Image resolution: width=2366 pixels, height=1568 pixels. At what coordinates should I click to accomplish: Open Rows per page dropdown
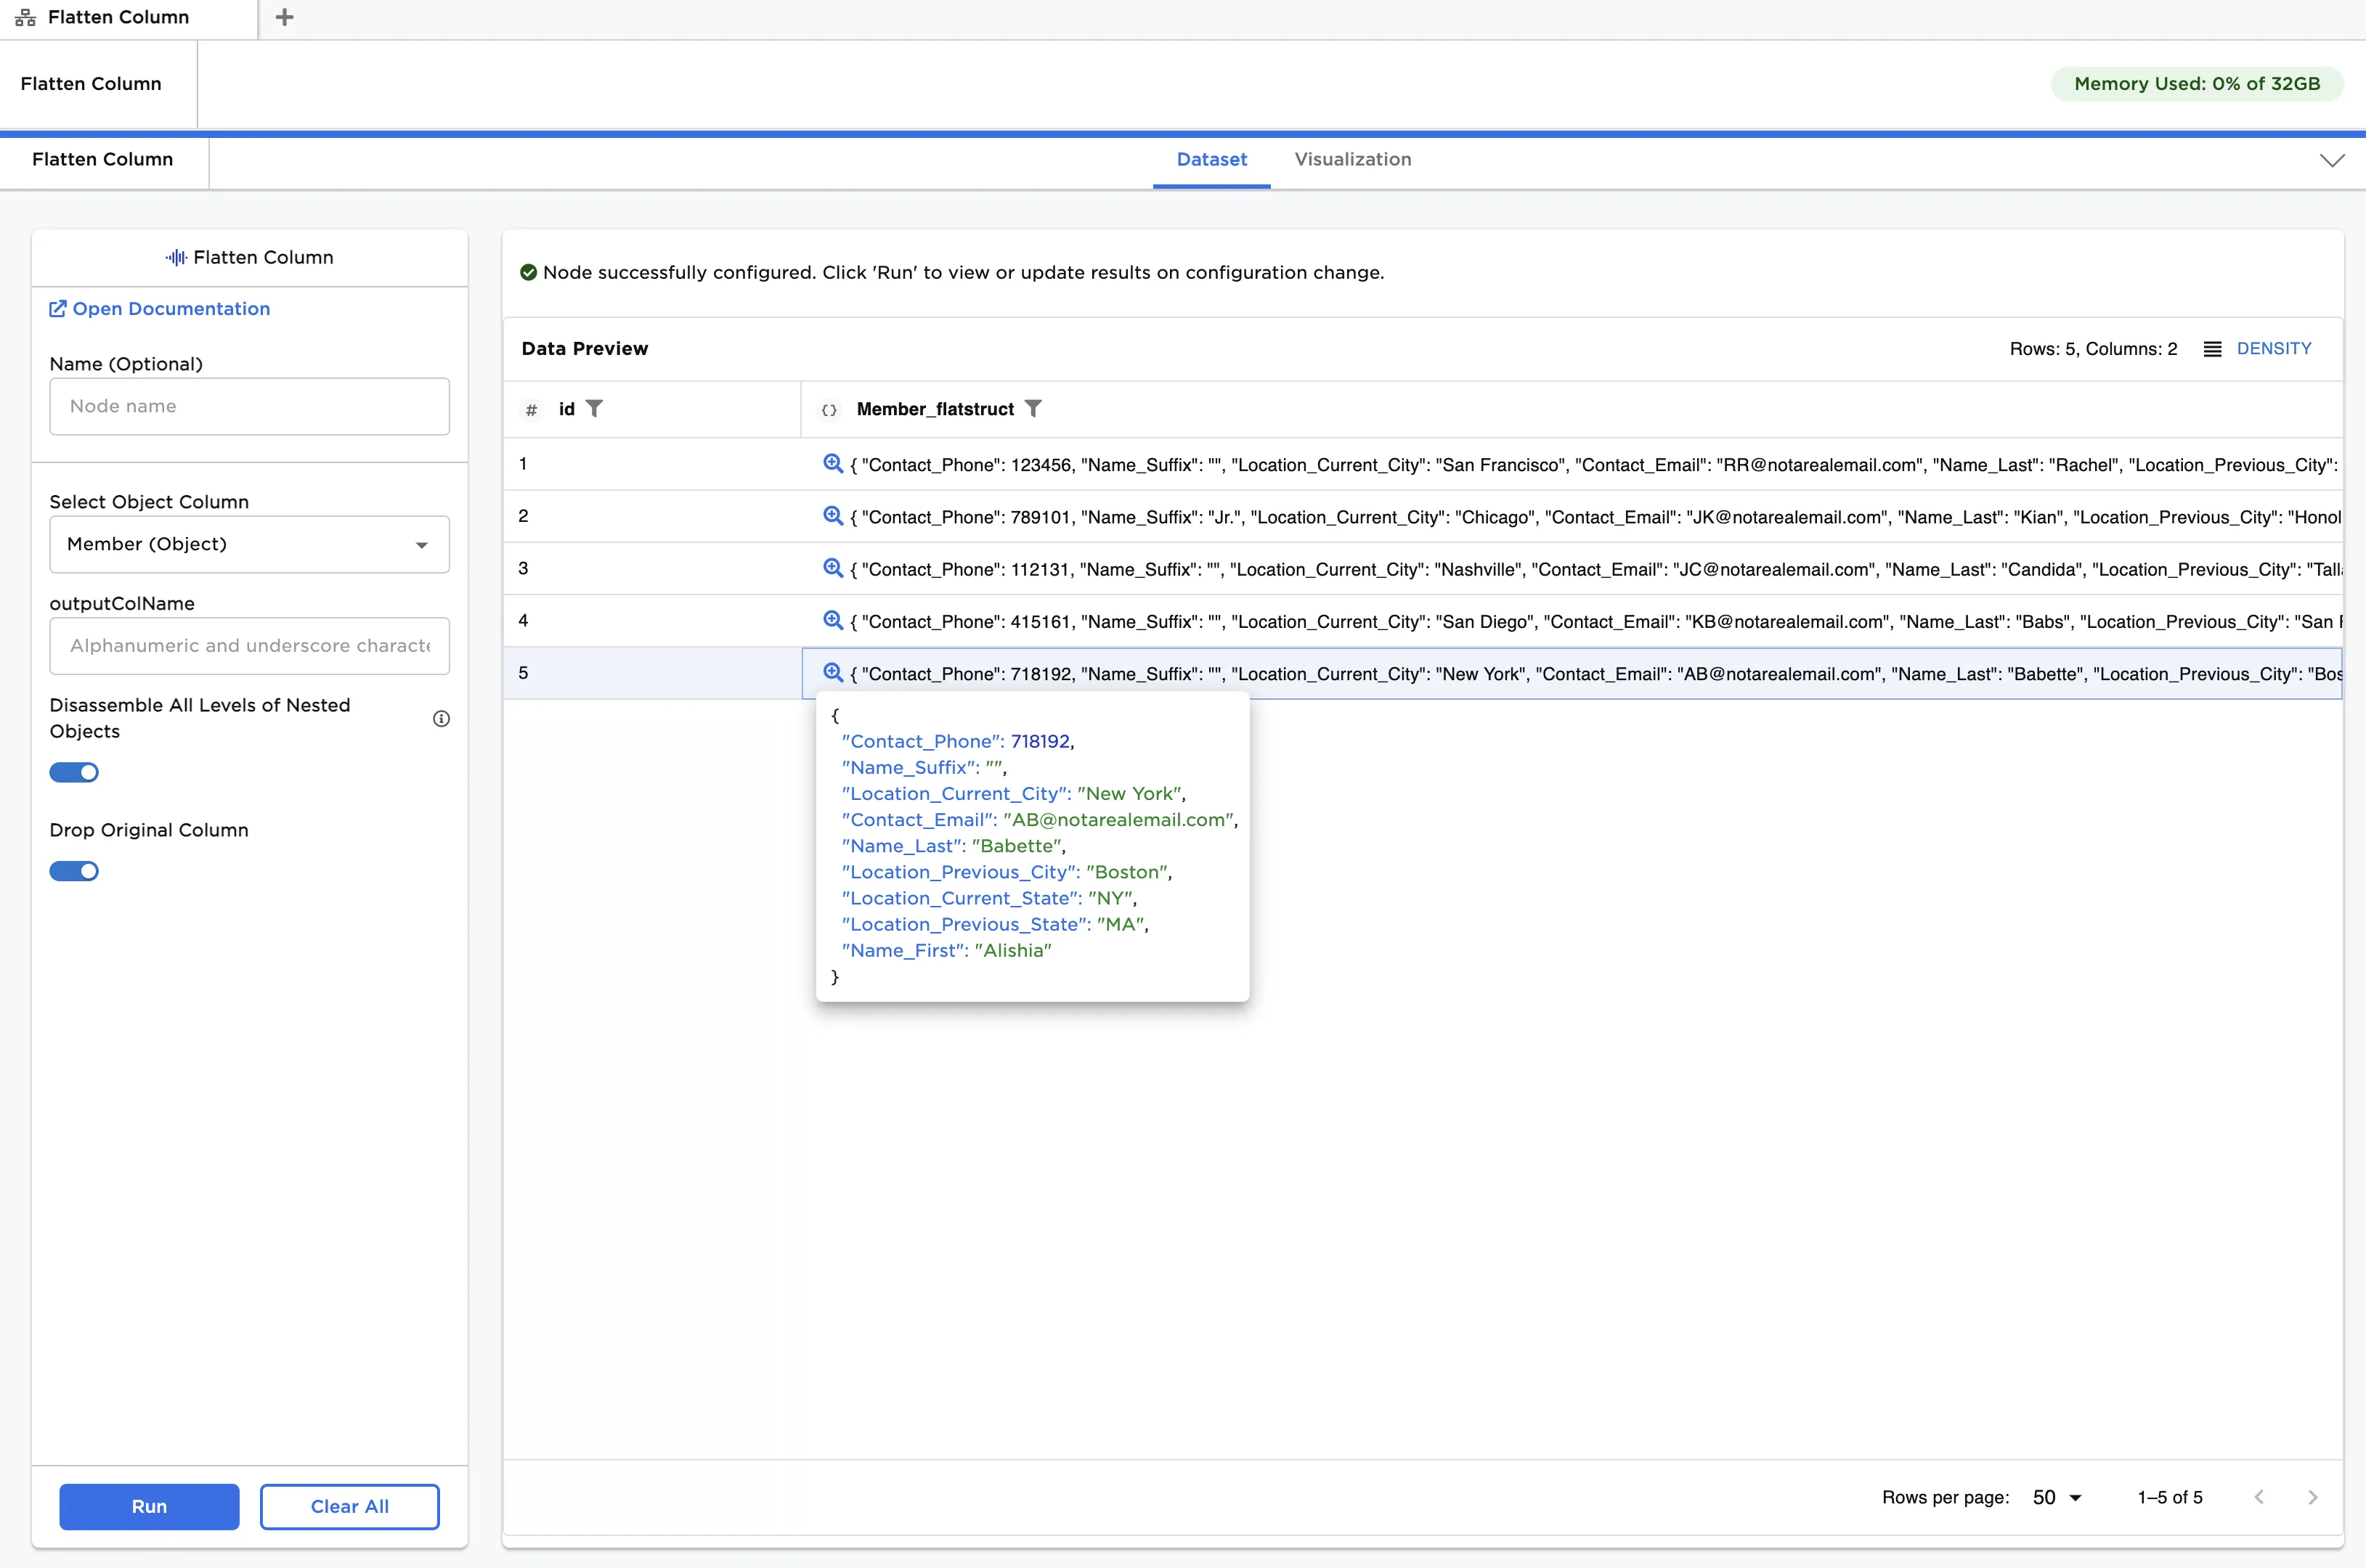pos(2057,1497)
